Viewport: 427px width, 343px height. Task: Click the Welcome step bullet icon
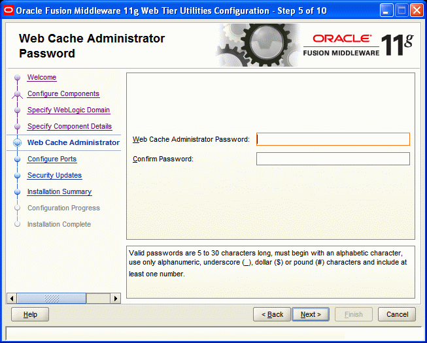coord(18,78)
